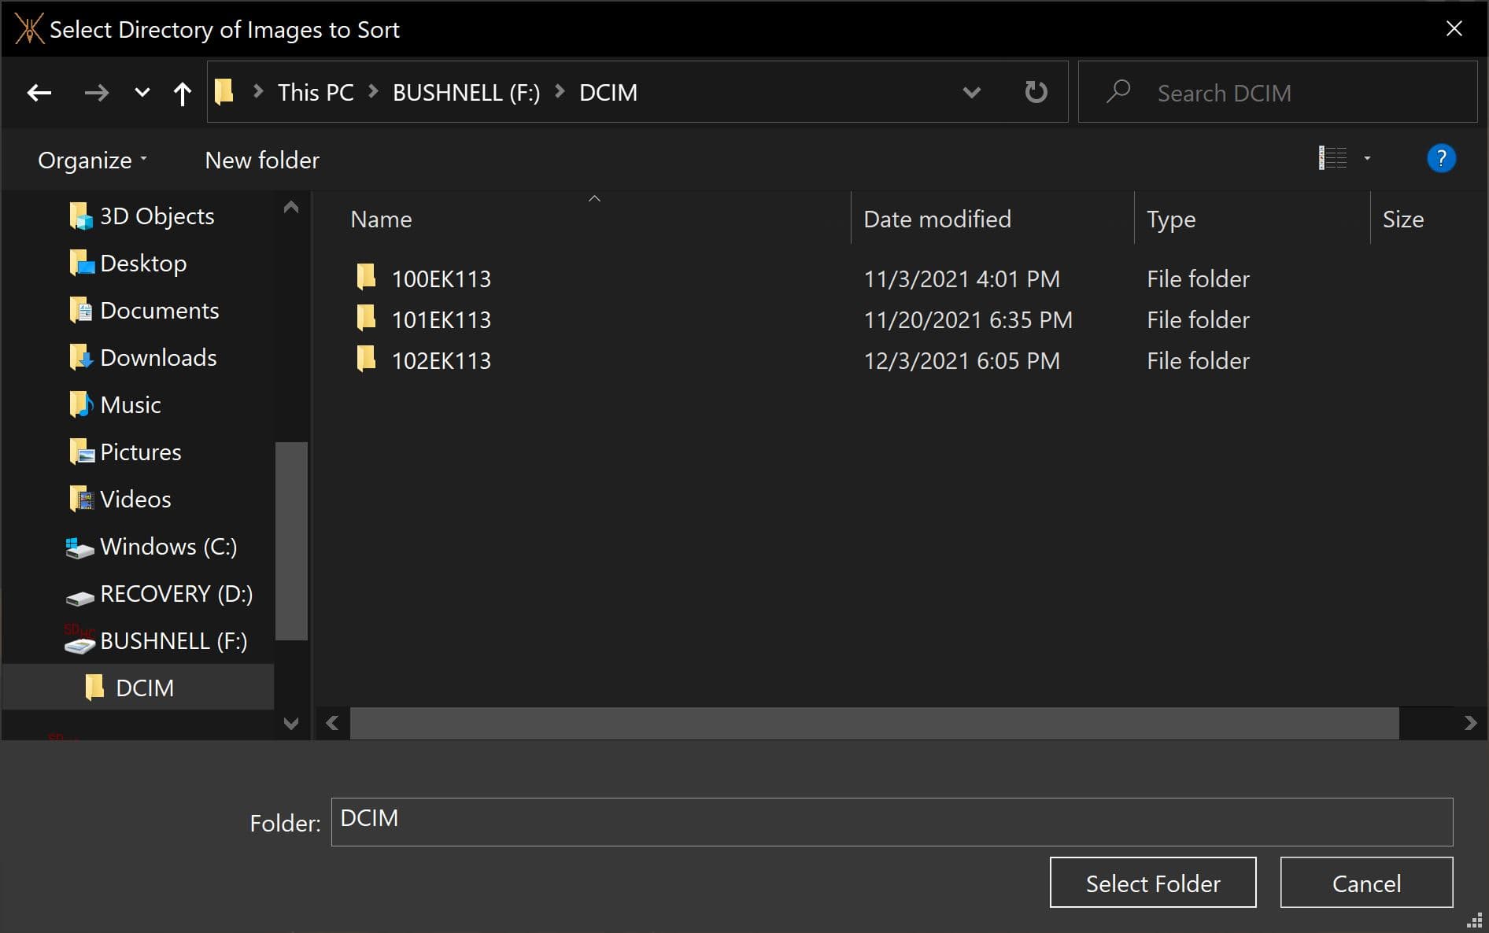Expand the chevron after 'BUSHNELL (F:)' breadcrumb

[x=560, y=91]
